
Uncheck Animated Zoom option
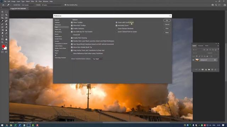pyautogui.click(x=116, y=25)
